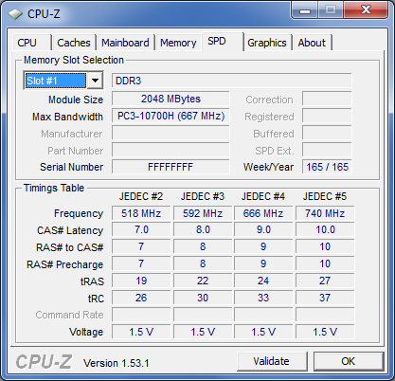
Task: Select the SPD tab
Action: click(x=217, y=41)
